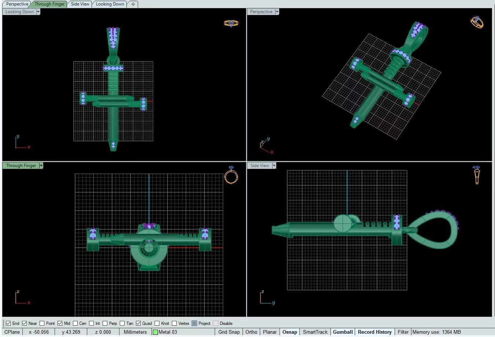The height and width of the screenshot is (337, 495).
Task: Select the Through Finger tab
Action: (49, 4)
